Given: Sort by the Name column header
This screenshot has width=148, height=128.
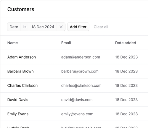Looking at the screenshot, I should click(x=13, y=43).
